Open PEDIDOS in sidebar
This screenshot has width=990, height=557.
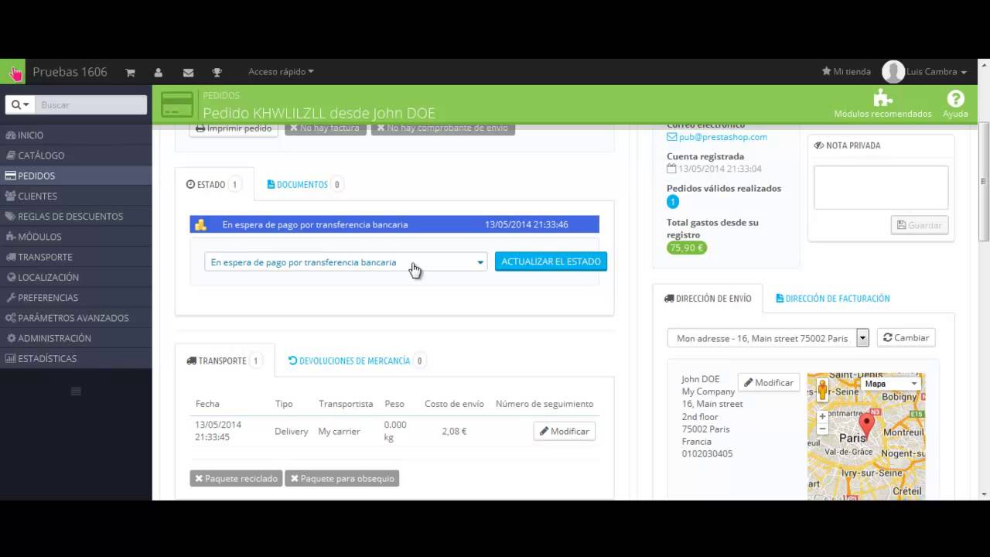[76, 176]
